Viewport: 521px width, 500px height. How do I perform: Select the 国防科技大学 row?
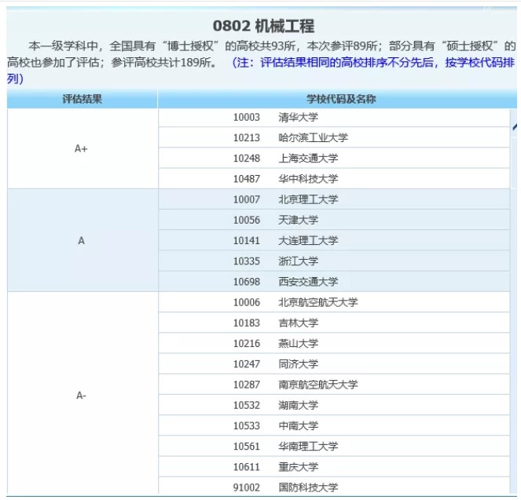308,487
